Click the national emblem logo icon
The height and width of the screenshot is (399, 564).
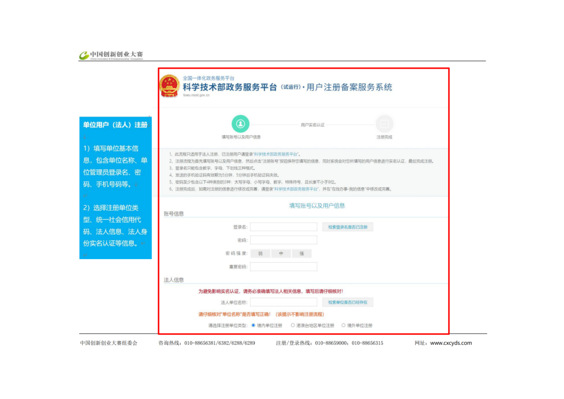tap(170, 86)
